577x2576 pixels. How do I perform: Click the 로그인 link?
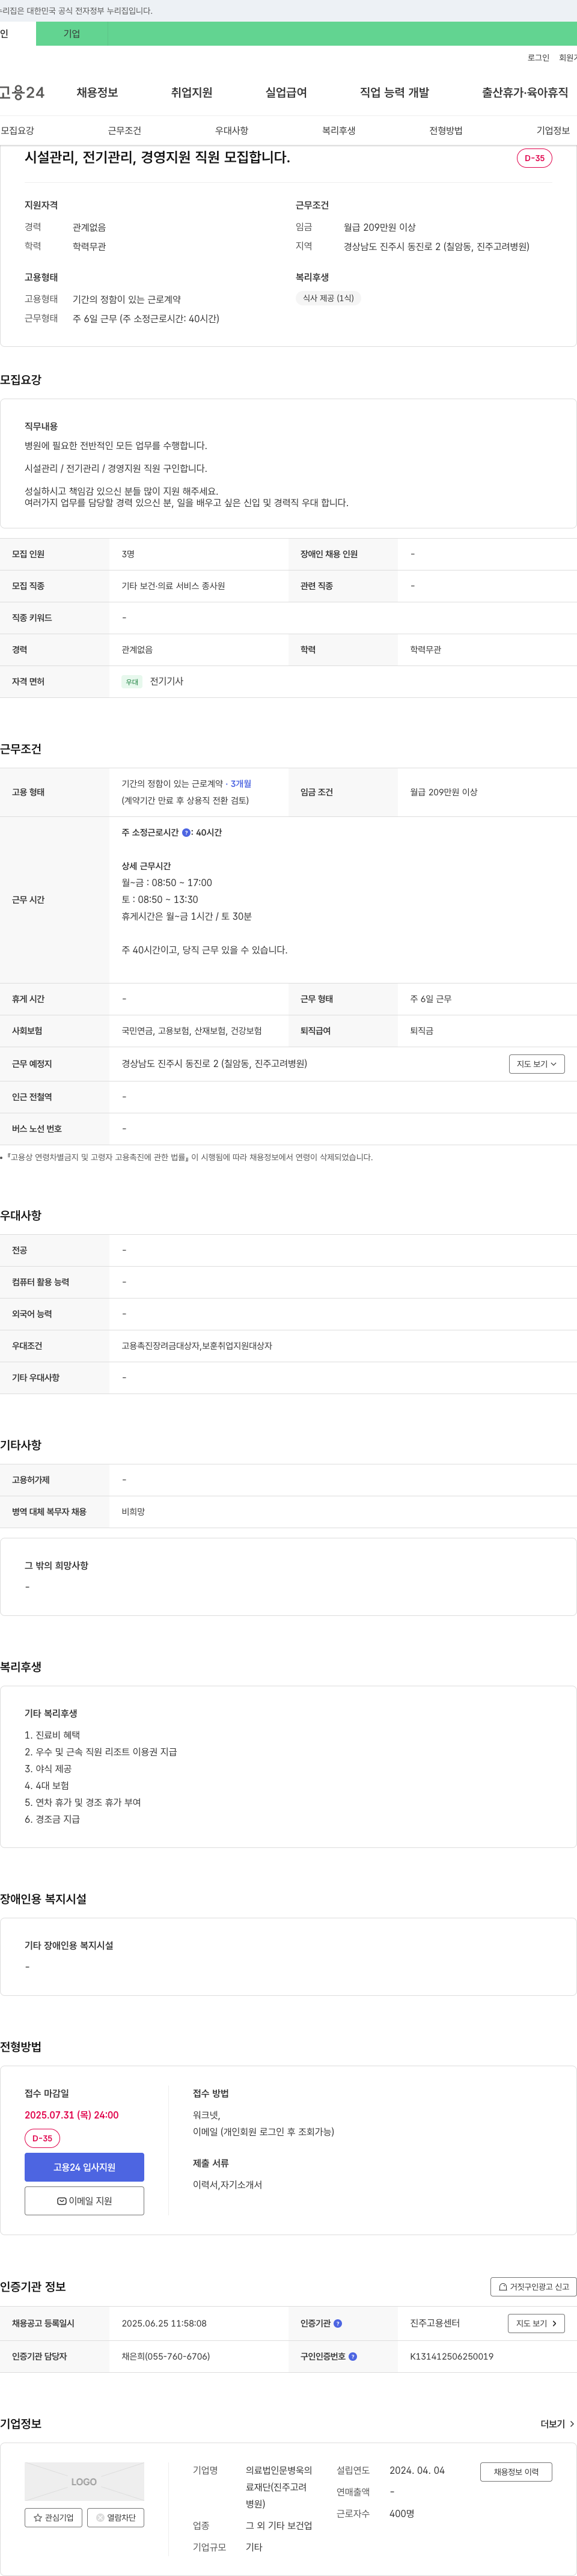[538, 58]
